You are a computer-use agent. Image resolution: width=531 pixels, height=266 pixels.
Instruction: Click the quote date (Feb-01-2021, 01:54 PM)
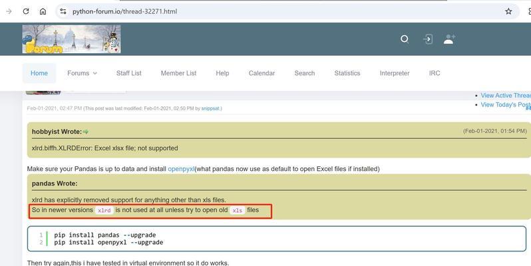(495, 131)
